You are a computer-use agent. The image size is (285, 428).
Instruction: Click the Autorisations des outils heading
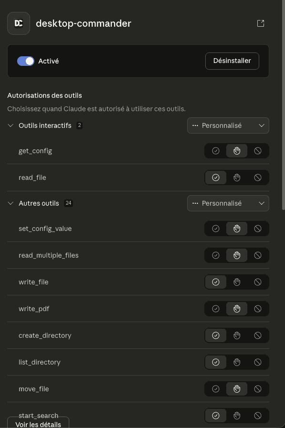pyautogui.click(x=44, y=95)
